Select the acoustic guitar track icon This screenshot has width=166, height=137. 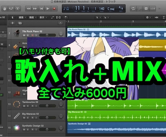17,45
